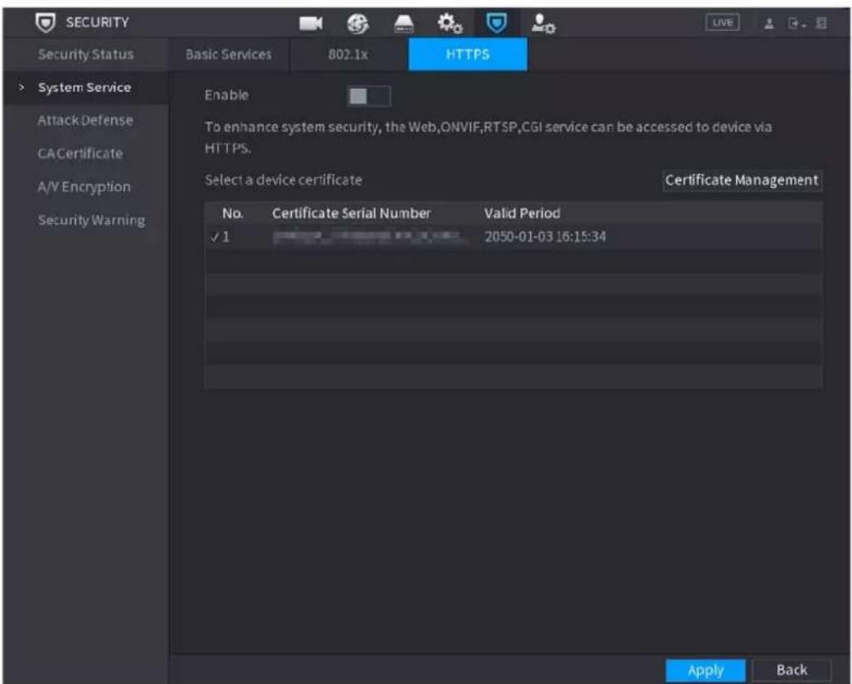Click the Apply button
Image resolution: width=852 pixels, height=684 pixels.
coord(706,670)
